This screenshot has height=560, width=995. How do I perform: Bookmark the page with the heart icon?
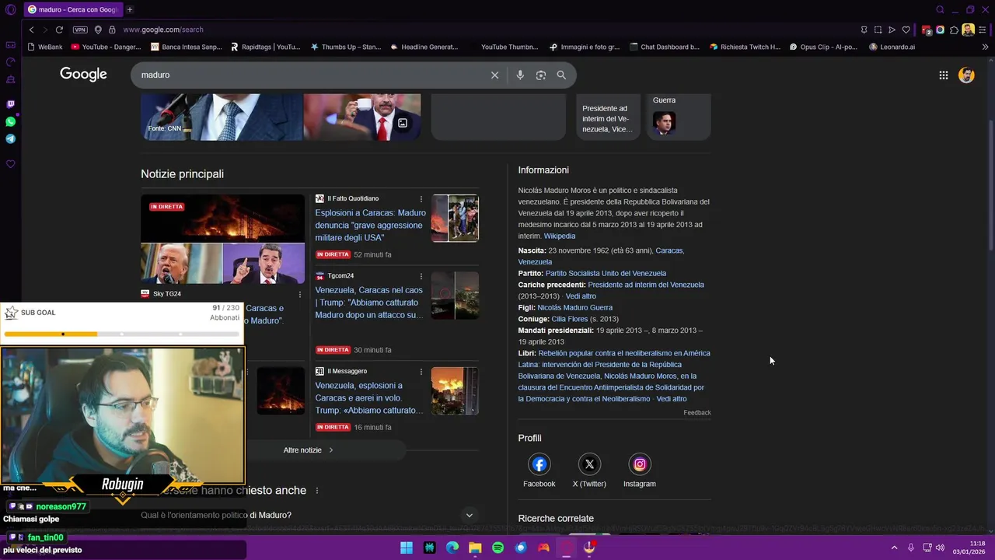click(x=906, y=30)
